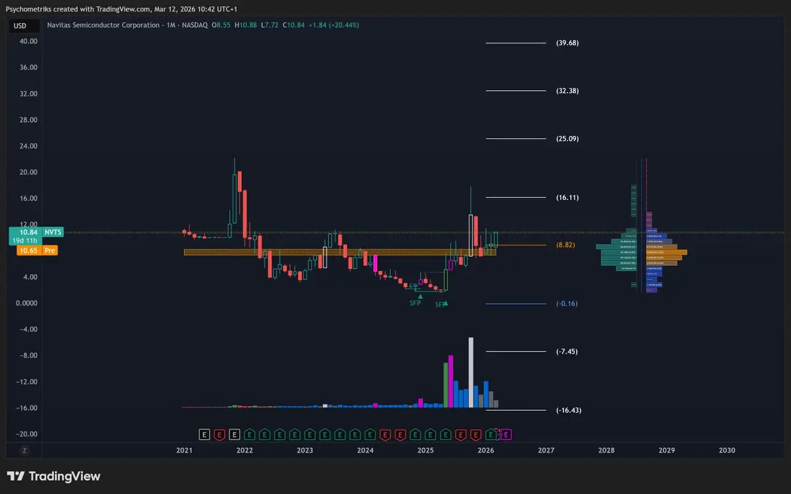Image resolution: width=791 pixels, height=494 pixels.
Task: Click the green SFP arrow marker near 2025
Action: [421, 297]
